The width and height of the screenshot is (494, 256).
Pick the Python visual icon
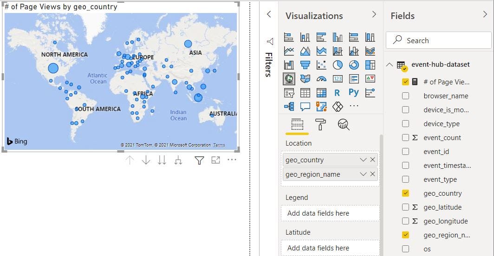(354, 93)
